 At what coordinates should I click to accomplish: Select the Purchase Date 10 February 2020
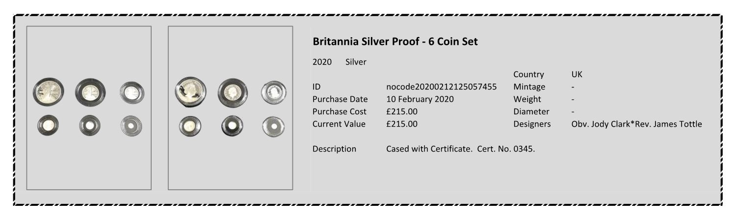click(420, 99)
